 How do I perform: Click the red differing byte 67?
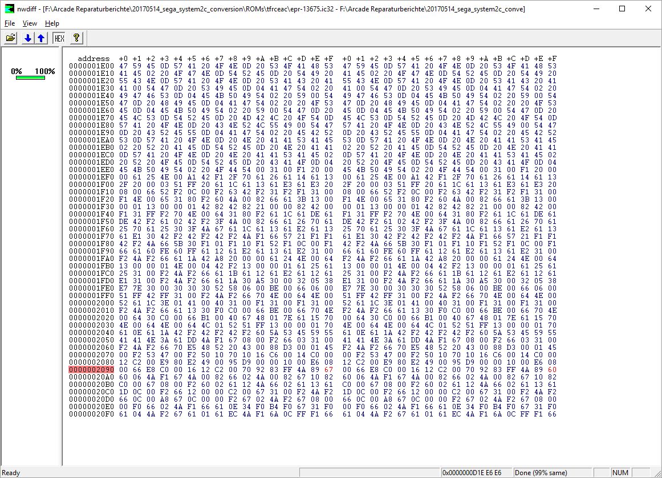coord(328,369)
